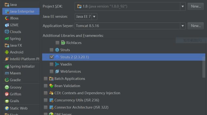
Task: Open the Application Server dropdown arrow
Action: [x=182, y=26]
